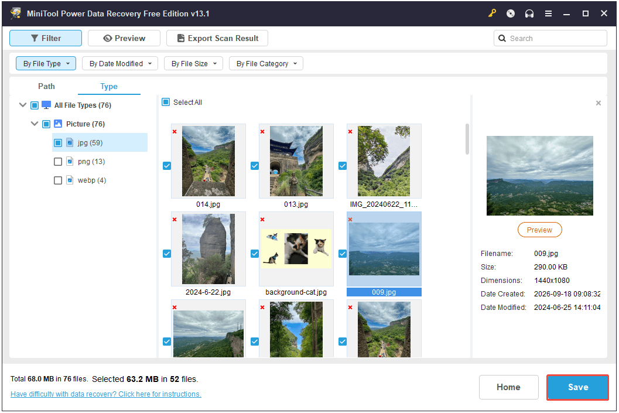619x413 pixels.
Task: Check the webp (4) checkbox
Action: pos(58,180)
